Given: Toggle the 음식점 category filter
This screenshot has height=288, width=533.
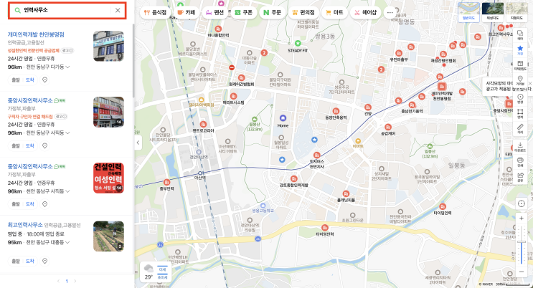Looking at the screenshot, I should (155, 13).
